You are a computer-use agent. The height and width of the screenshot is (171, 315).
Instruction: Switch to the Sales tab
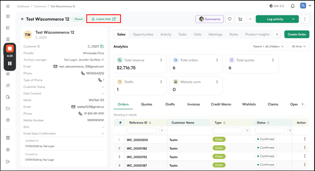[121, 34]
